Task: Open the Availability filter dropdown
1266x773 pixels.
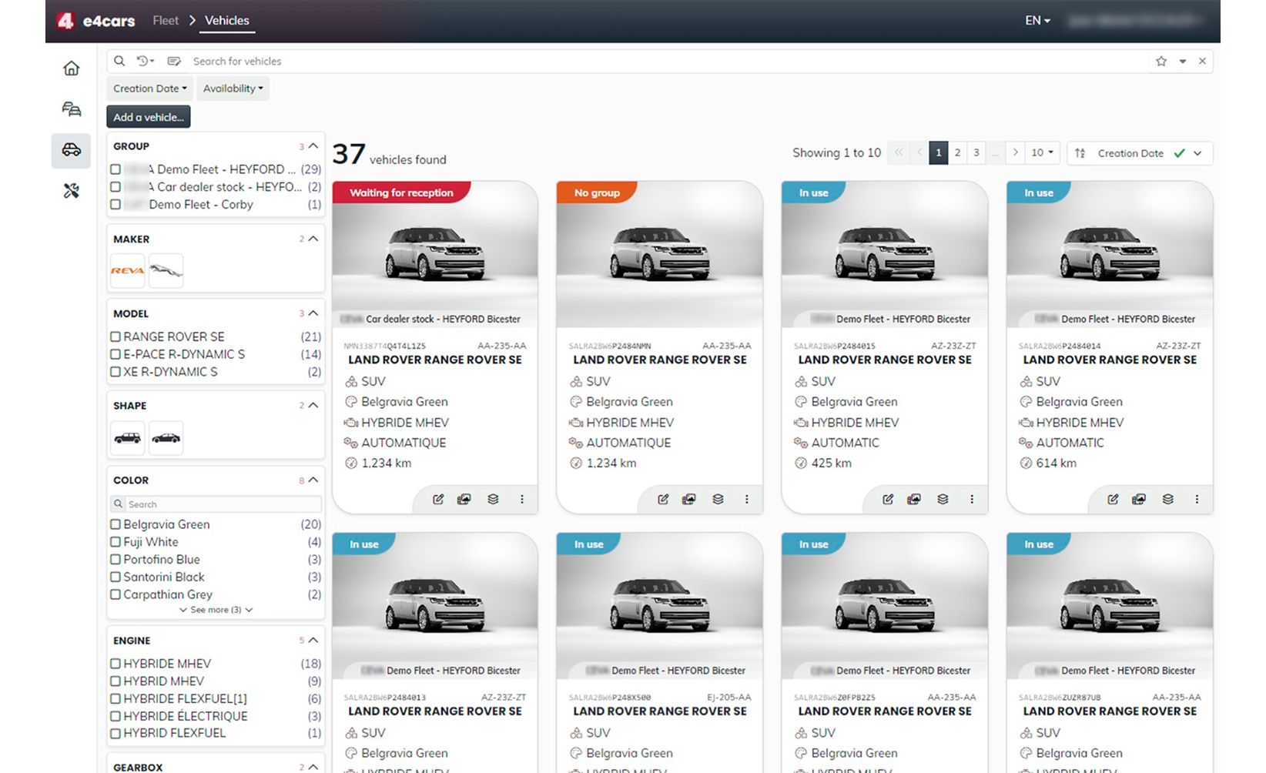Action: coord(233,89)
